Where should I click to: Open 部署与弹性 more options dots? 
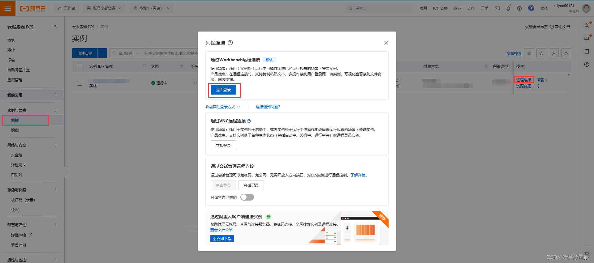point(56,225)
